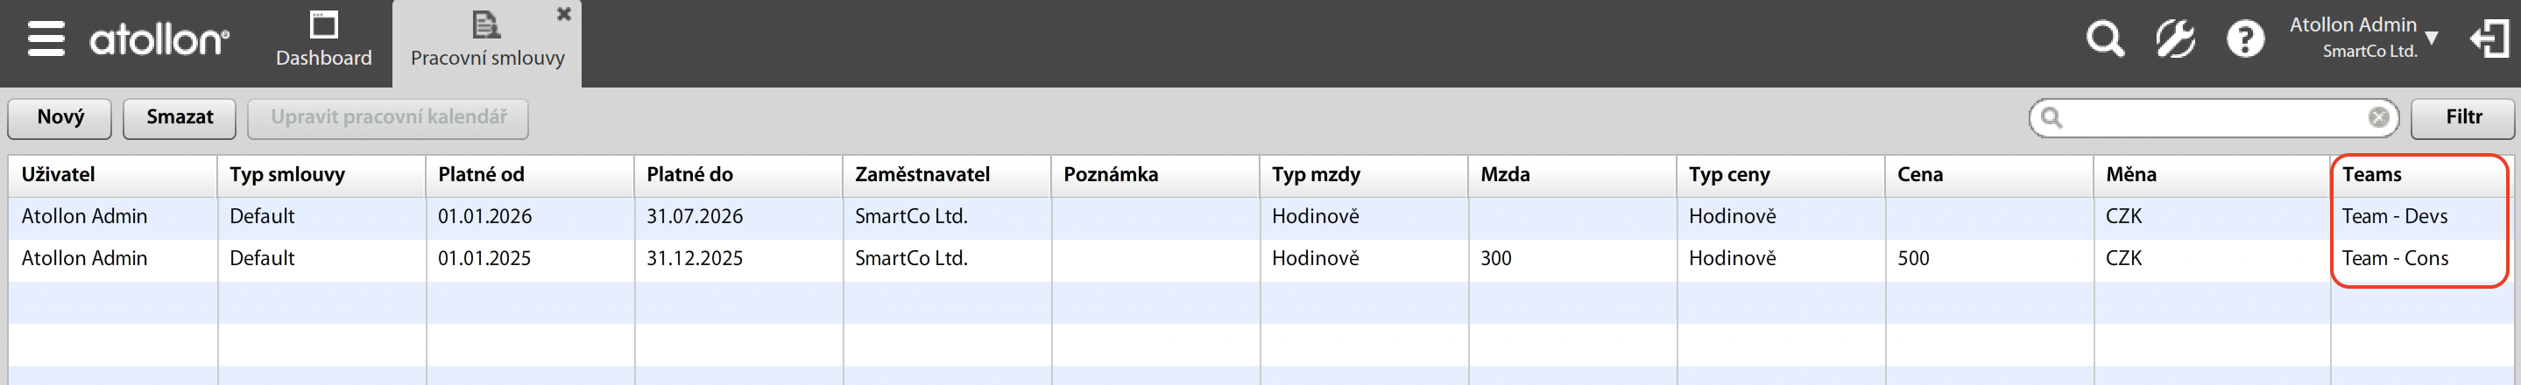Select the Pracovní smlouvy tab
The image size is (2521, 385).
(487, 44)
